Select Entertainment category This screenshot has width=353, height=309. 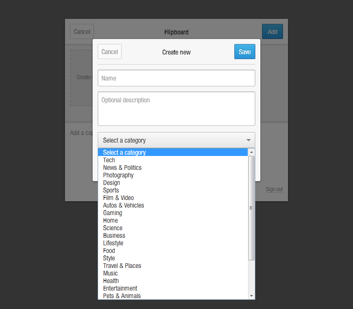click(x=173, y=288)
